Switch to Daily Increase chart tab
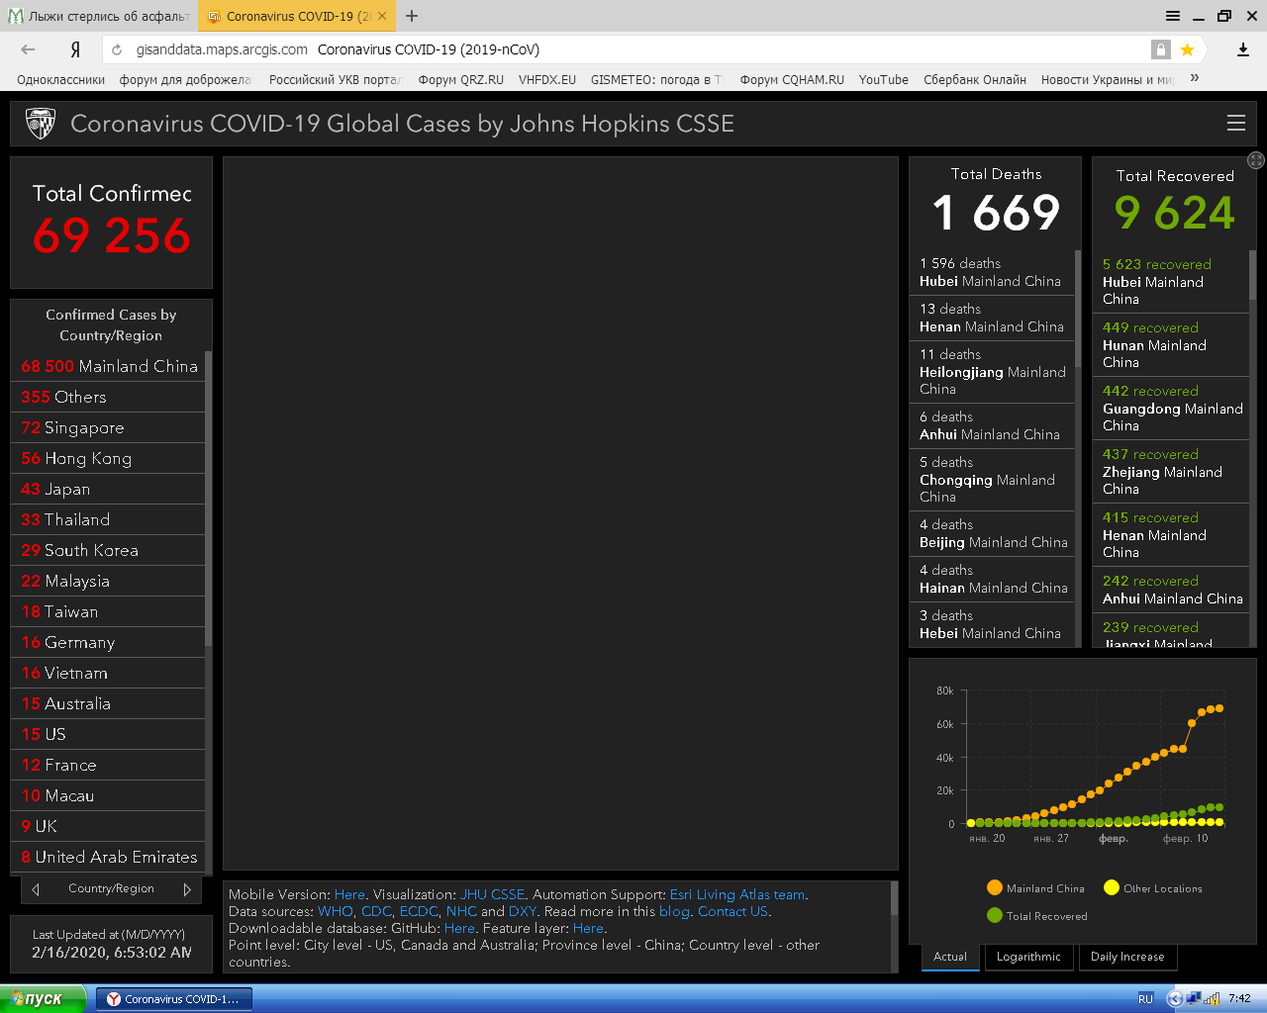Viewport: 1267px width, 1013px height. [x=1127, y=957]
